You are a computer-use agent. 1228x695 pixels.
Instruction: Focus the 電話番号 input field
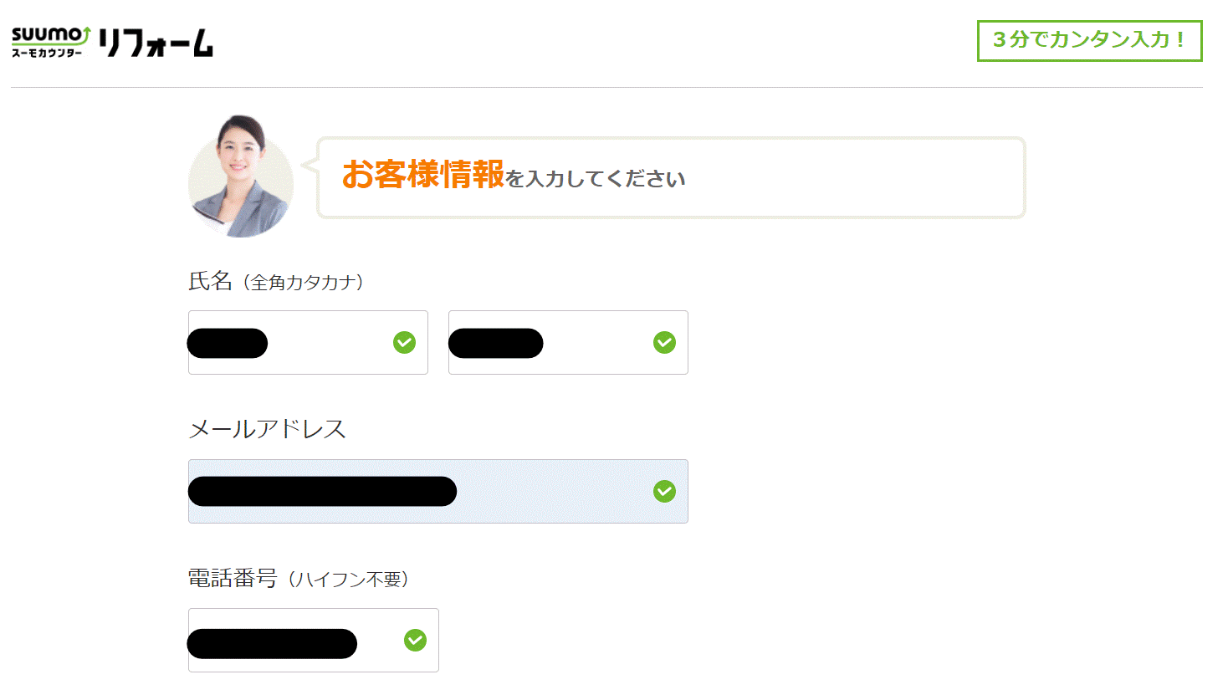tap(314, 640)
